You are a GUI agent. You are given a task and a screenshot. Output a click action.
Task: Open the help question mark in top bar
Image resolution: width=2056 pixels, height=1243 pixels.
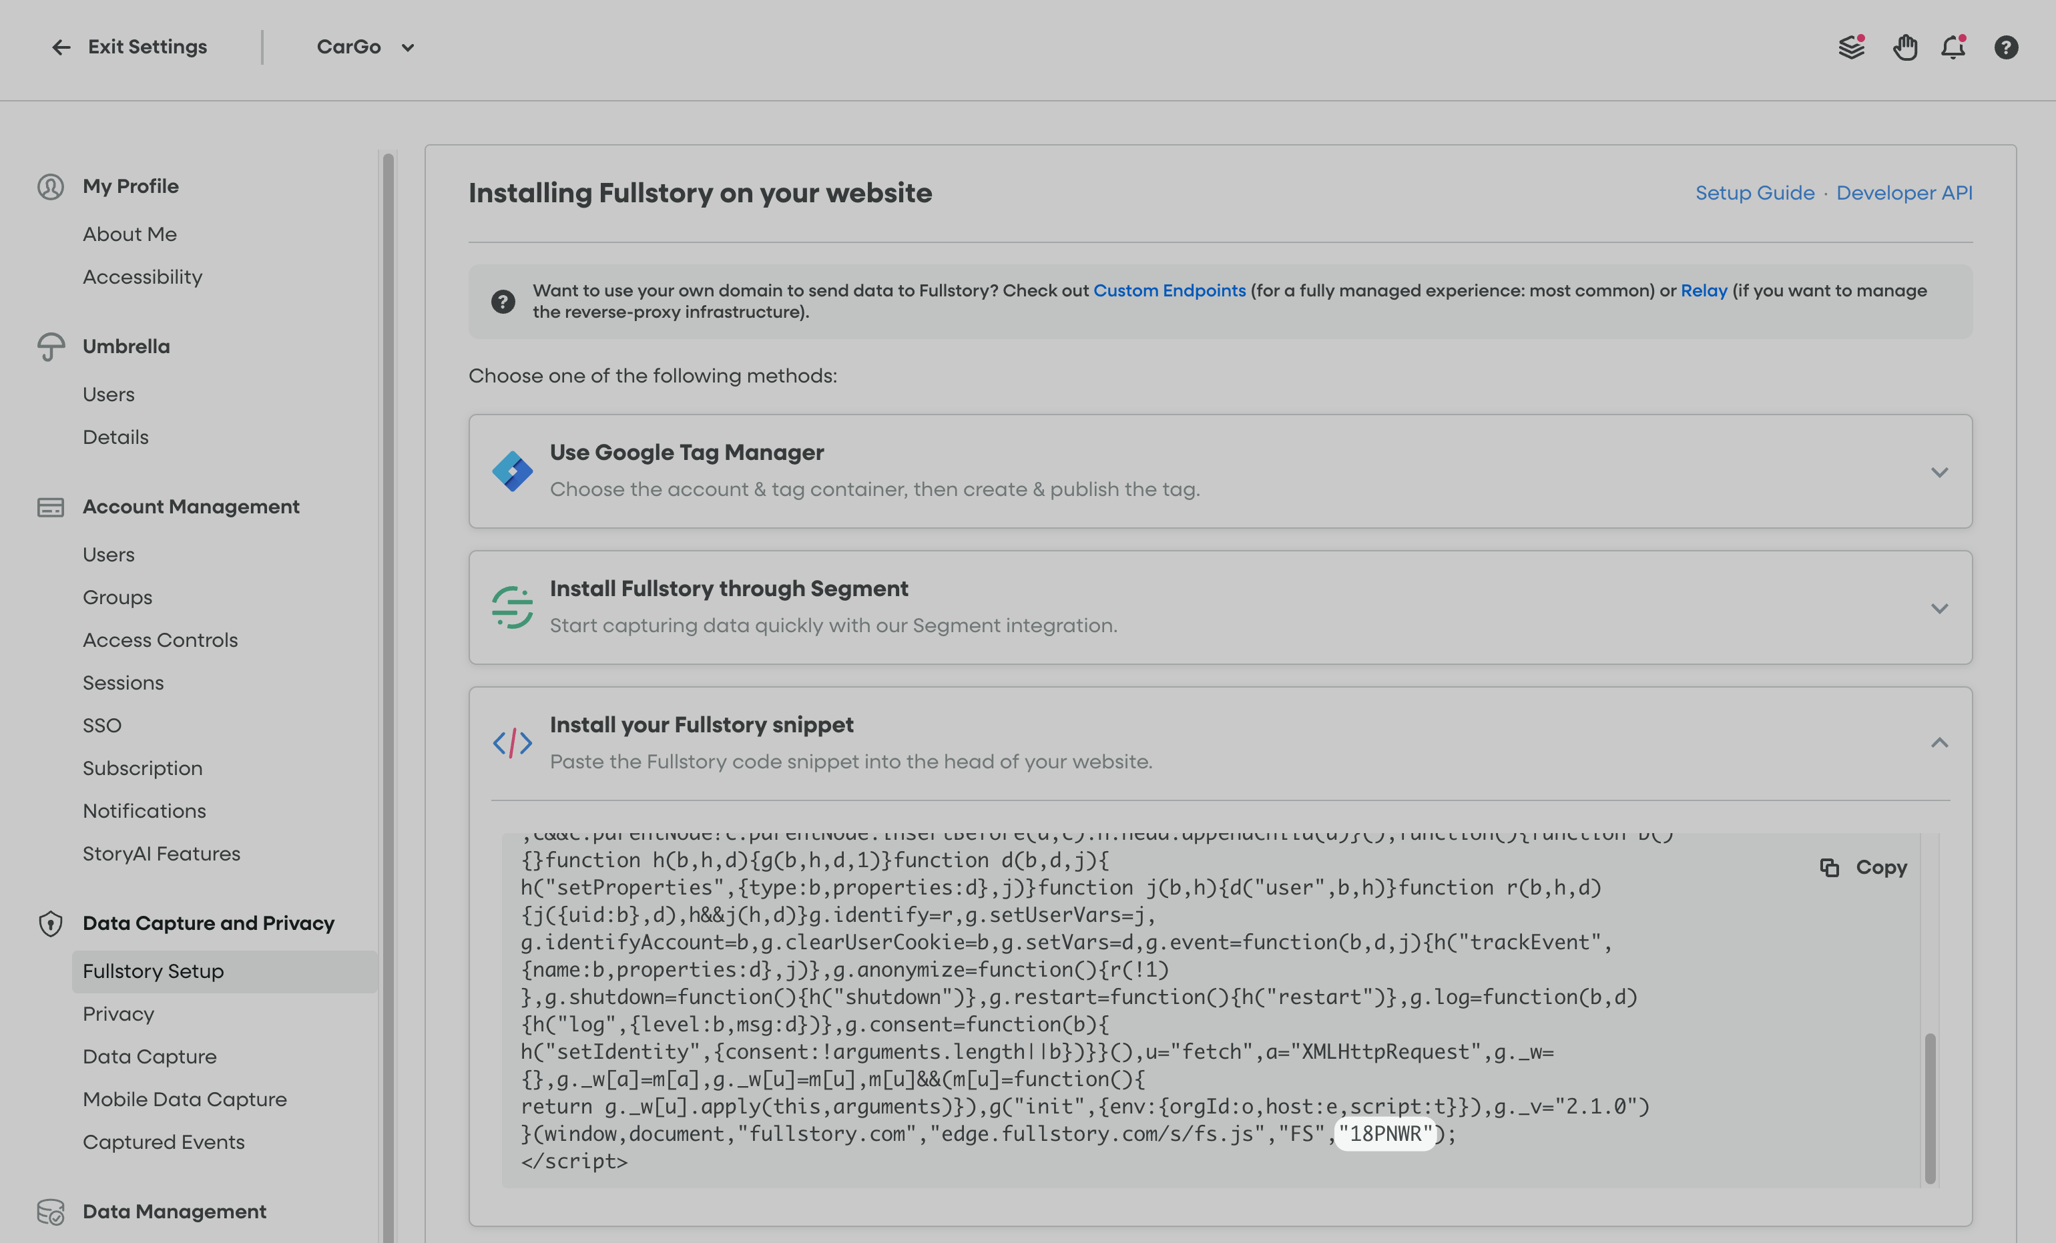point(2006,47)
